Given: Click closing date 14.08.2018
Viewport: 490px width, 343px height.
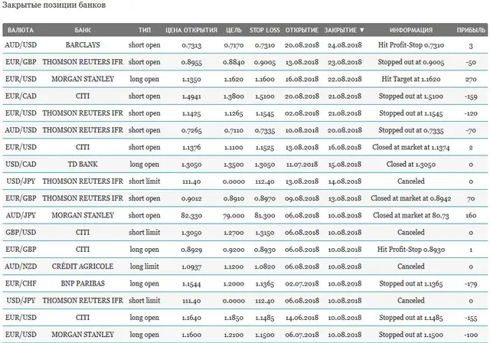Looking at the screenshot, I should pos(345,181).
